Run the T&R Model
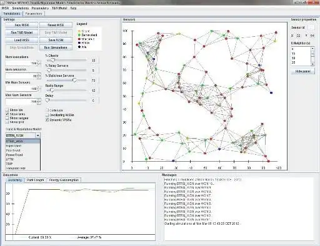The width and height of the screenshot is (320, 246). [22, 32]
